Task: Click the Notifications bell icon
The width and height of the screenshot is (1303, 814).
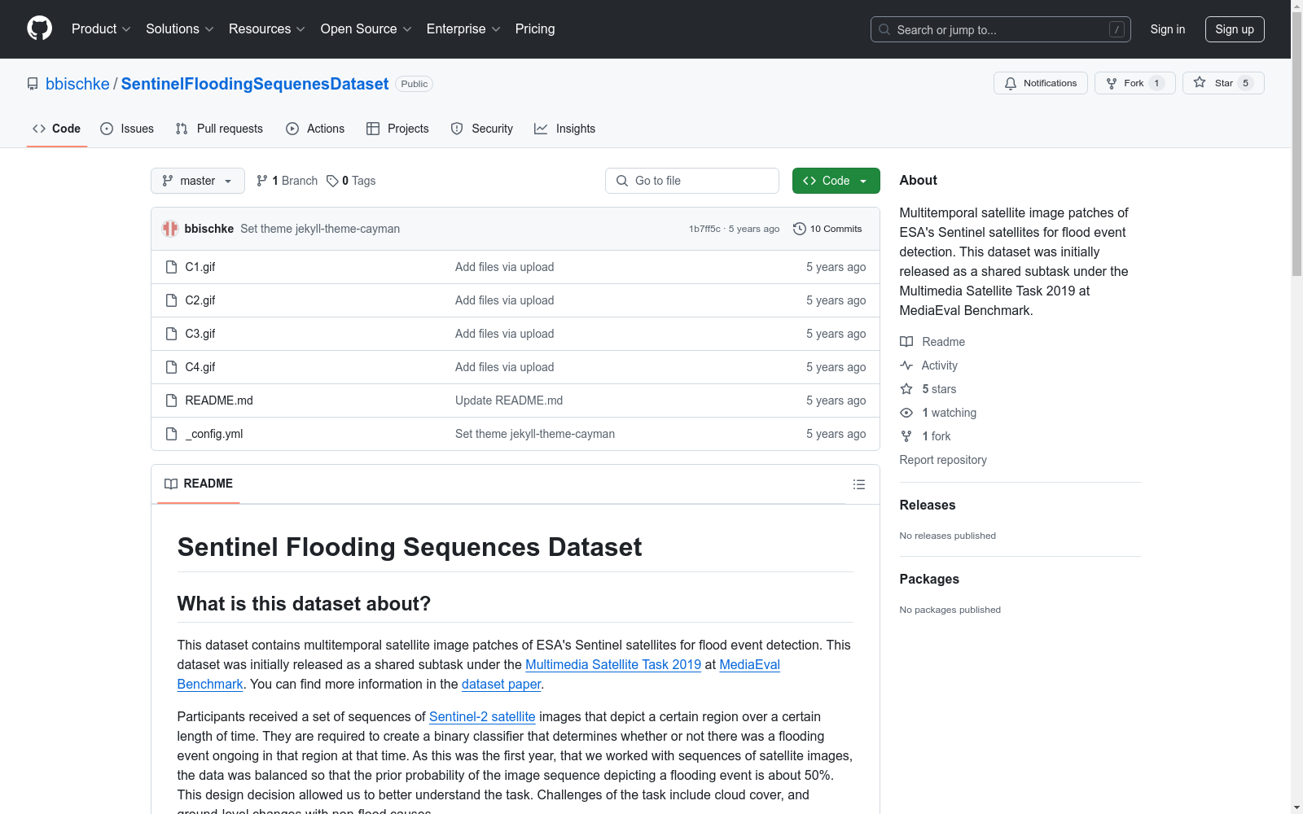Action: 1011,83
